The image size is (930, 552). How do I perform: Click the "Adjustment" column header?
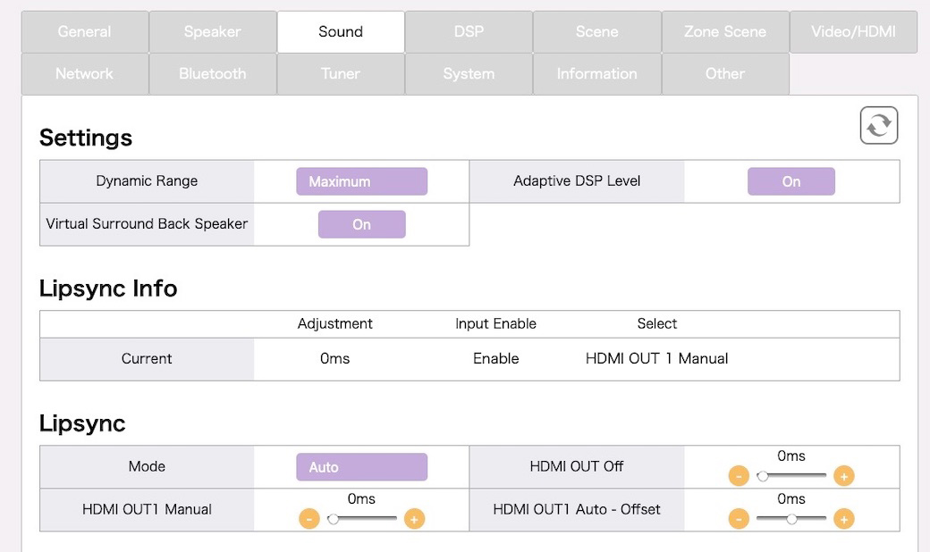(334, 323)
